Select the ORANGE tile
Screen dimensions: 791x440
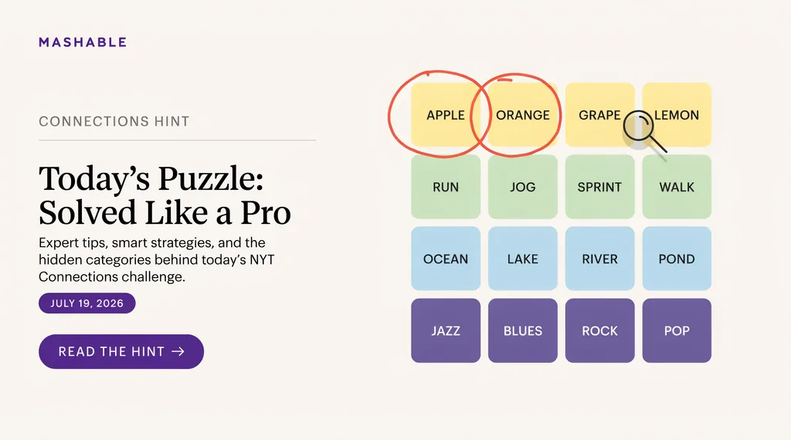pos(523,115)
